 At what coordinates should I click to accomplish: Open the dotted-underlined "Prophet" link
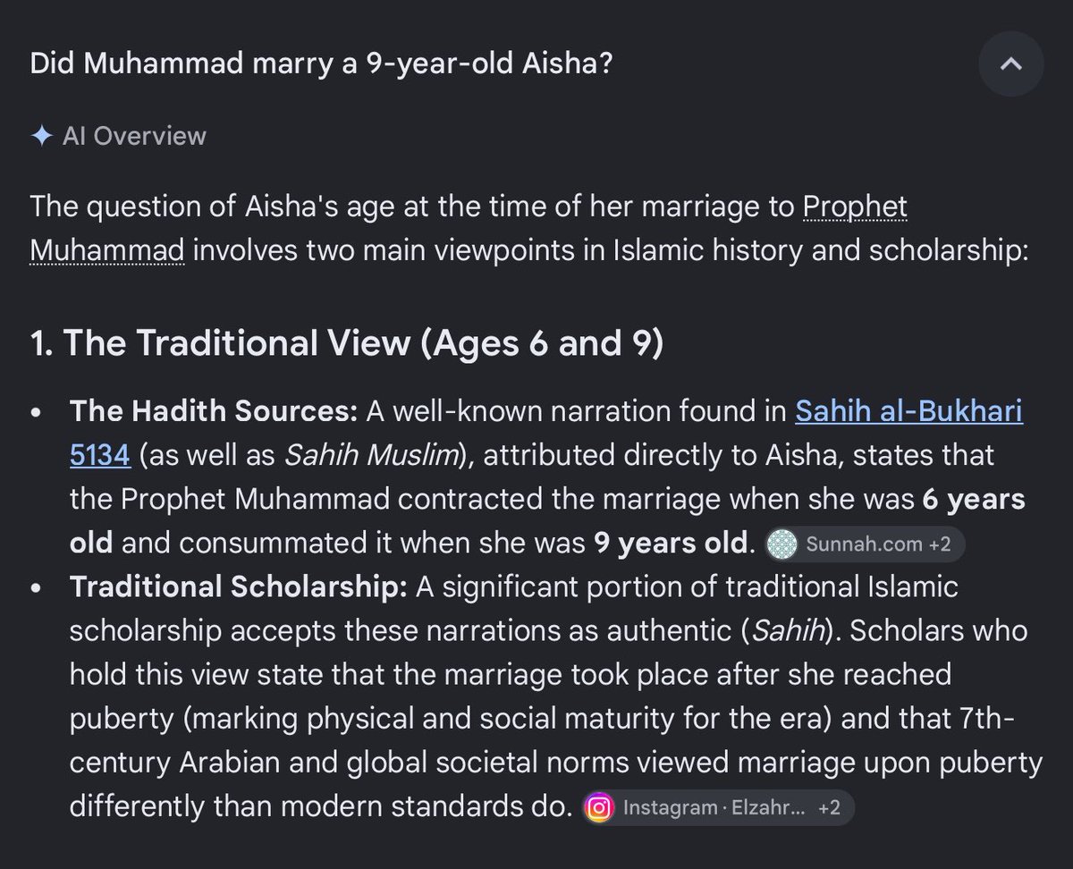855,207
